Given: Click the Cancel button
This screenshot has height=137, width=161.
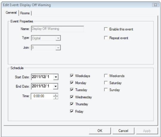Looking at the screenshot, I should 123,131.
